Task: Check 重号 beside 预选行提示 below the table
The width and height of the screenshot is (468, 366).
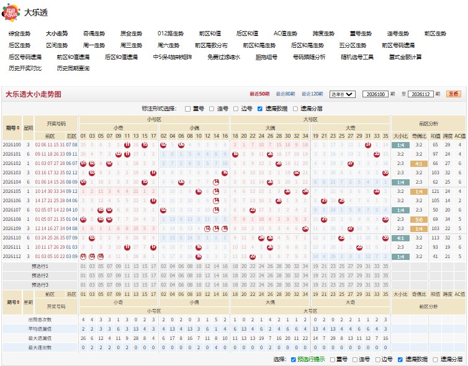Action: (x=333, y=359)
